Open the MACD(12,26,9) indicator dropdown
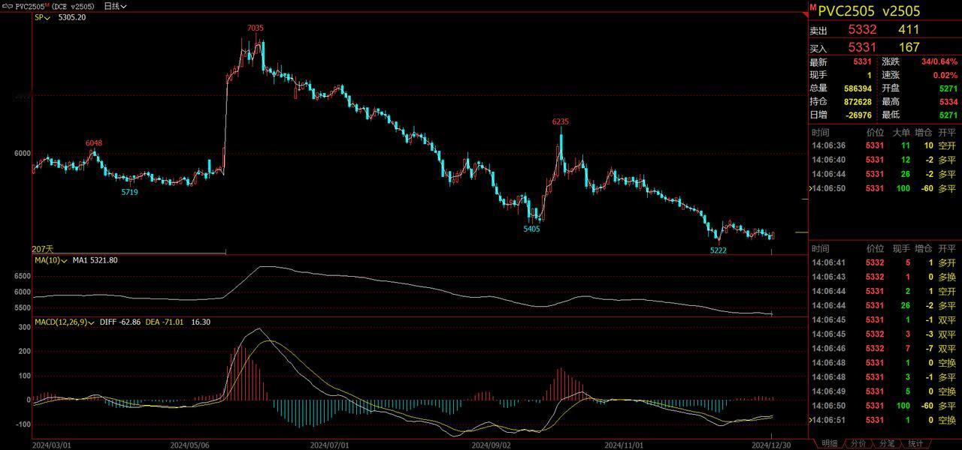Image resolution: width=962 pixels, height=450 pixels. [65, 322]
